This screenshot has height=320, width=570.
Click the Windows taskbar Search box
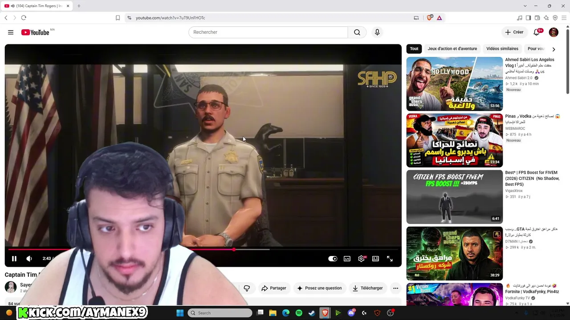click(x=220, y=313)
